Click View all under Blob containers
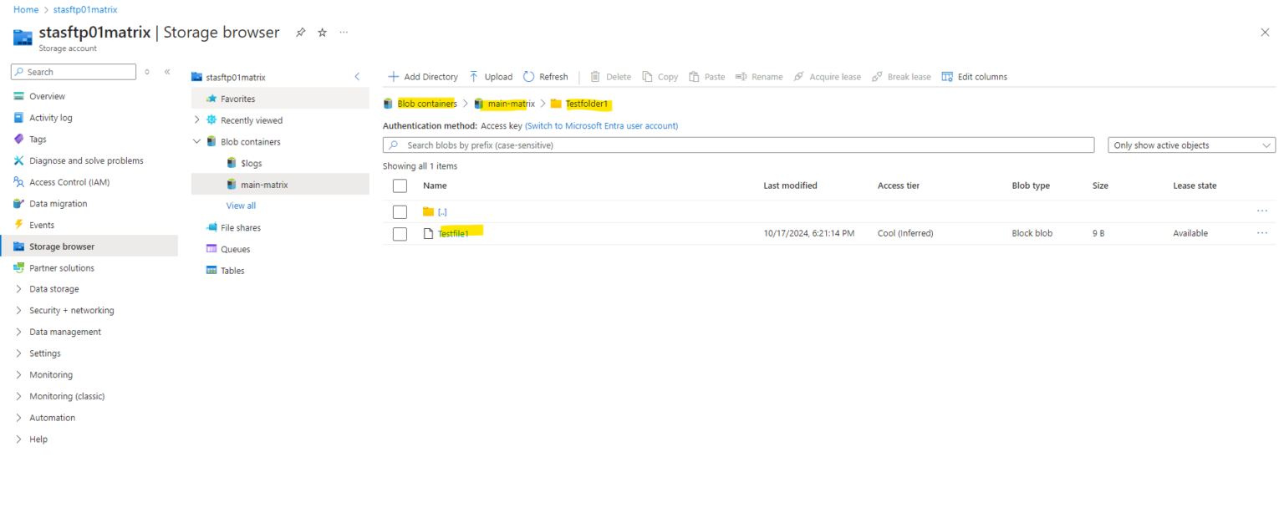Screen dimensions: 1284x508 (241, 205)
